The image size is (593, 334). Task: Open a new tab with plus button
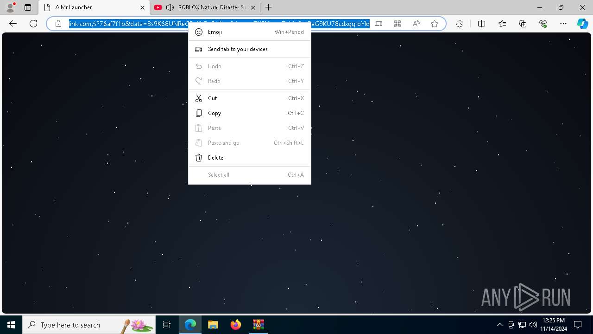(x=268, y=7)
